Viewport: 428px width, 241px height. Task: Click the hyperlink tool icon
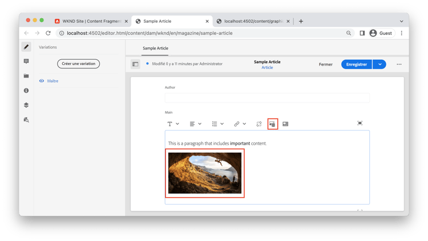coord(237,124)
